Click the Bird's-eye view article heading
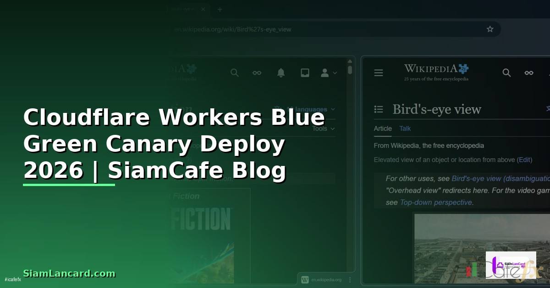550x288 pixels. (437, 109)
